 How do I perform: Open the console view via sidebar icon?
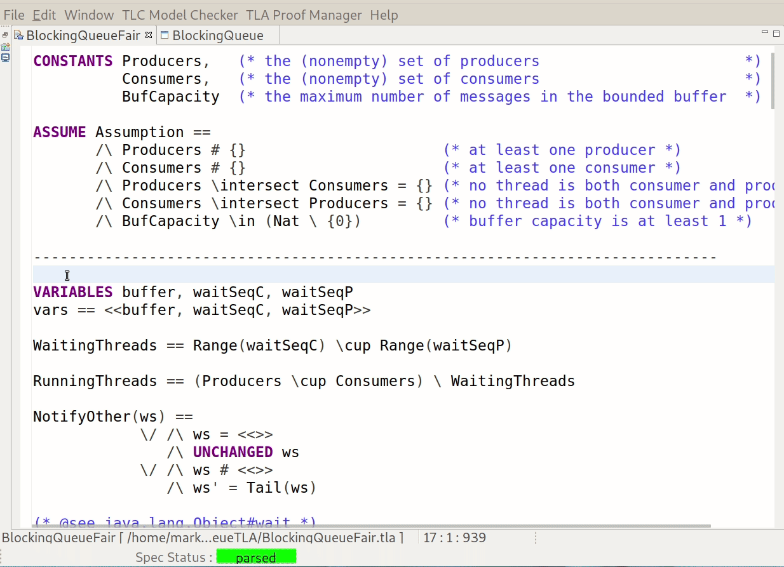pyautogui.click(x=4, y=57)
